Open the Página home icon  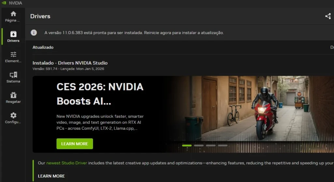pyautogui.click(x=13, y=14)
